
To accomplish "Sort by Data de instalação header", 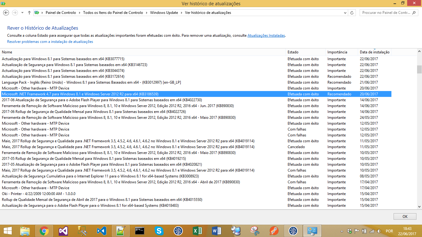I will point(374,52).
